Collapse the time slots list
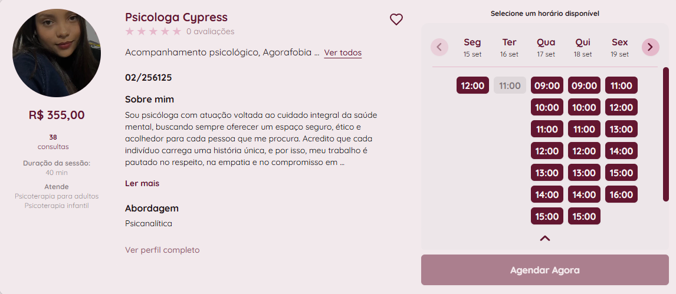 coord(545,239)
